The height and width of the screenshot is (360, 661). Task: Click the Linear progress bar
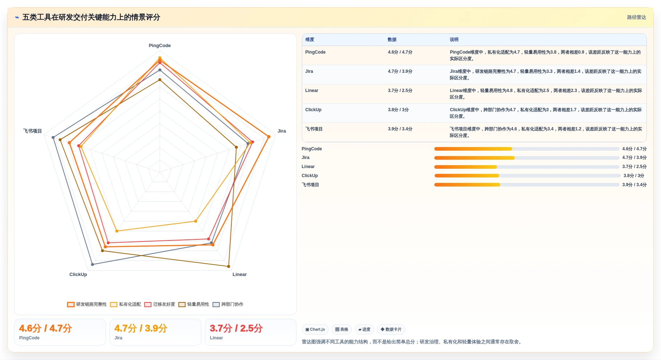click(527, 167)
